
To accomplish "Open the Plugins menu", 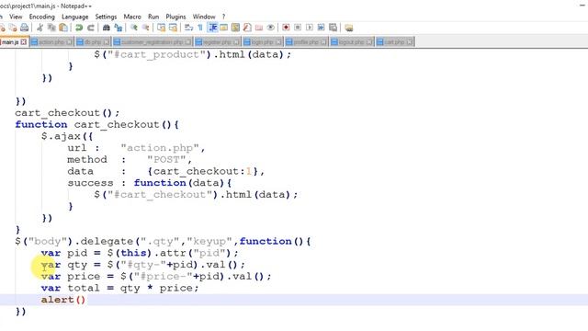I will coord(175,17).
